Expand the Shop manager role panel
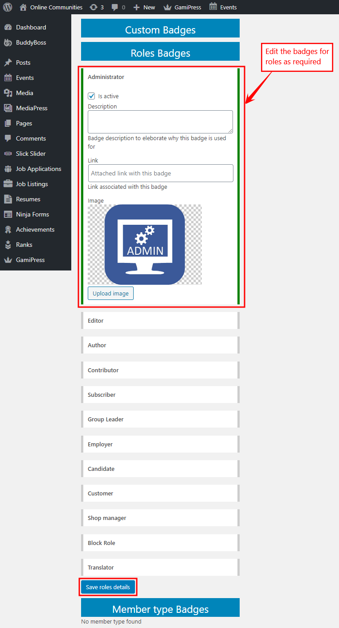Screen dimensions: 339x628 (x=160, y=518)
